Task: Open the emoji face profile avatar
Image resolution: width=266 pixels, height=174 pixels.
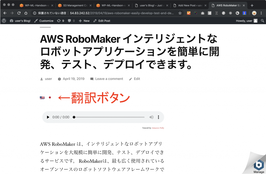Action: point(254,13)
